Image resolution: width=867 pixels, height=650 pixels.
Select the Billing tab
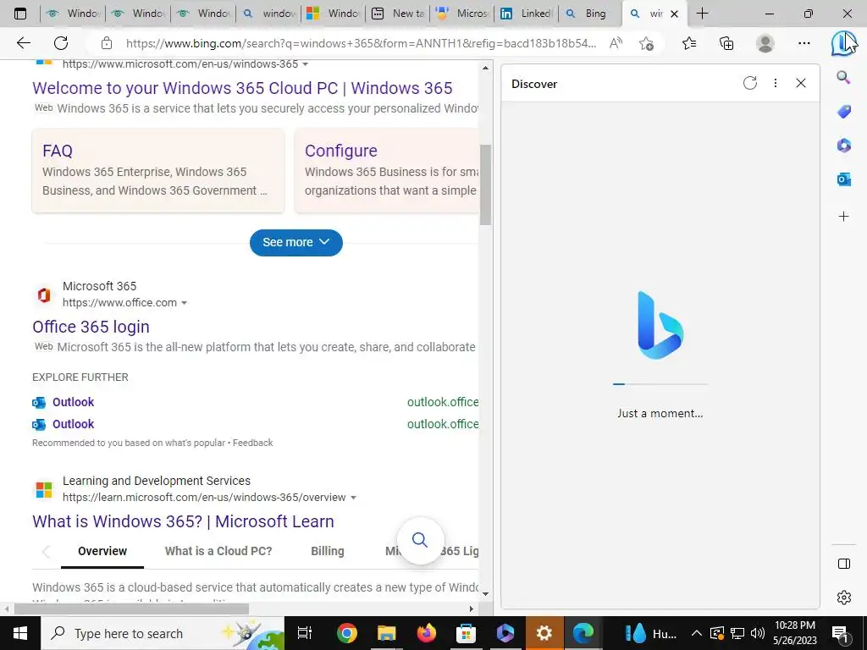(x=328, y=551)
